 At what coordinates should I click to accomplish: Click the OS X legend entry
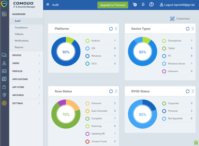pos(94,63)
